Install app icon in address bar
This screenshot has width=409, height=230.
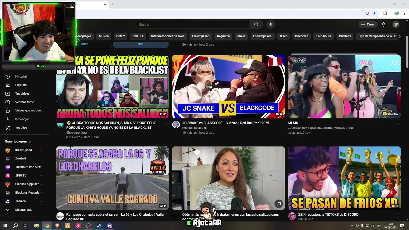point(367,13)
